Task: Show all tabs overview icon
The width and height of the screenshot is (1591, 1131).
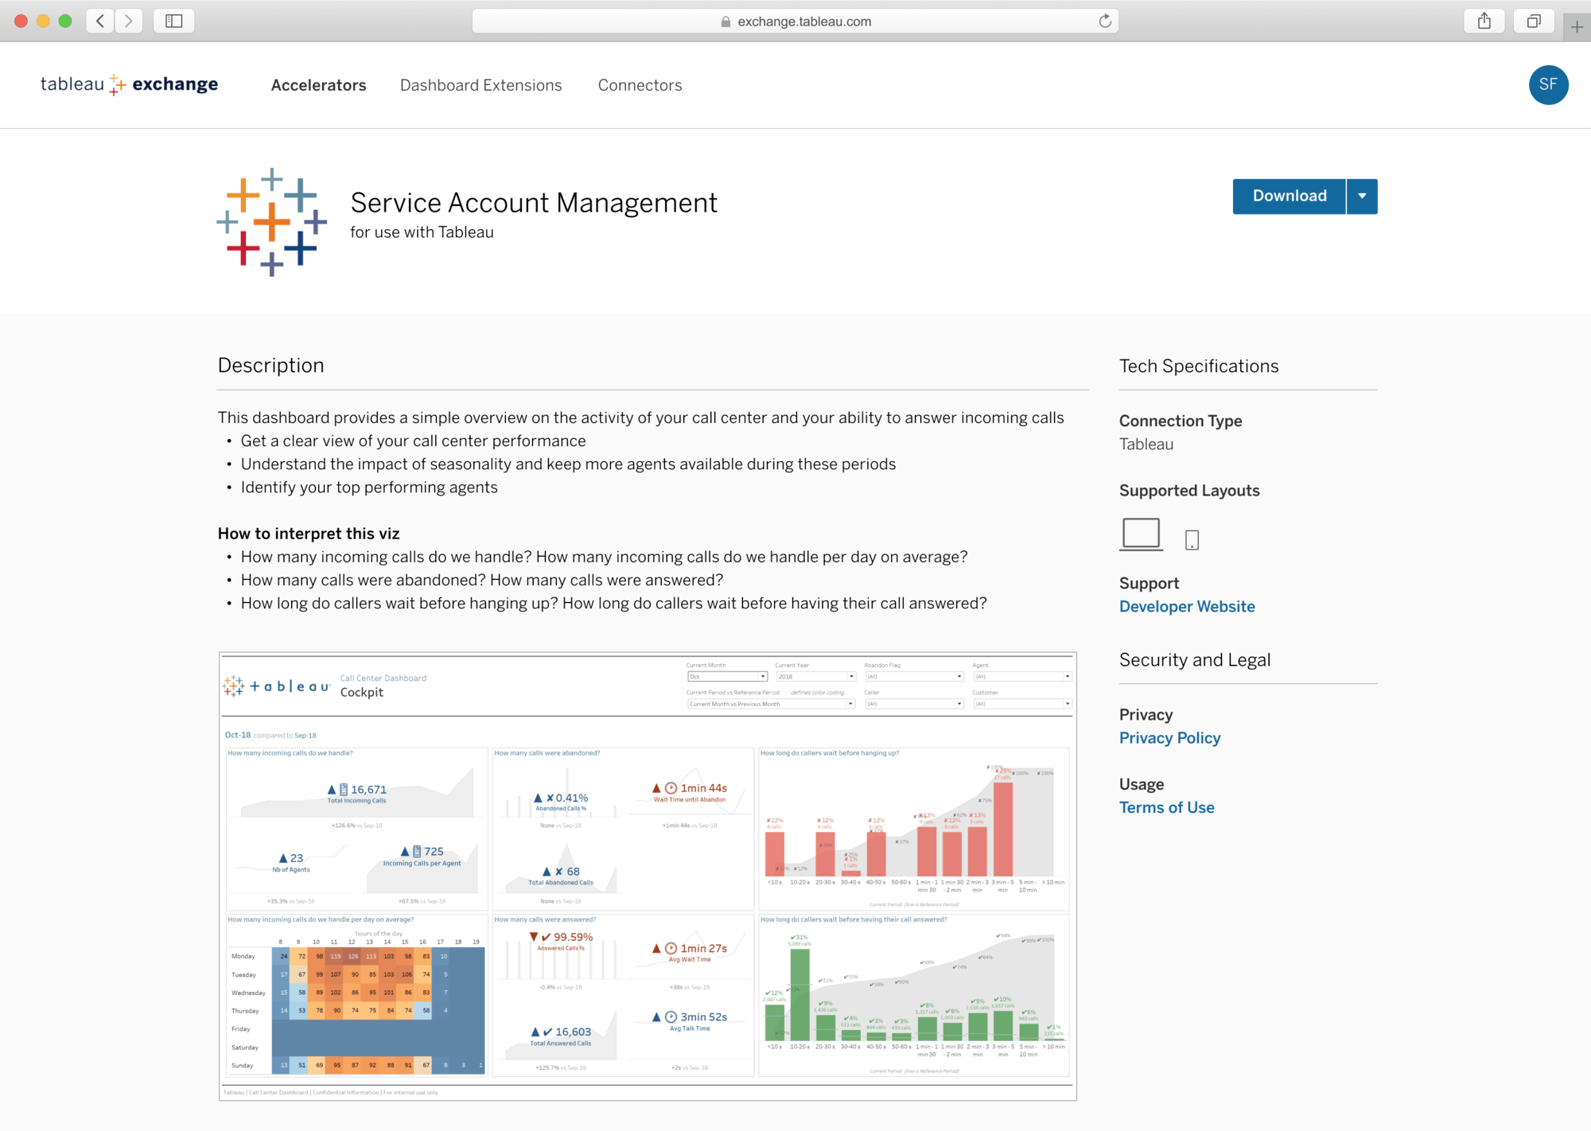Action: (x=1533, y=21)
